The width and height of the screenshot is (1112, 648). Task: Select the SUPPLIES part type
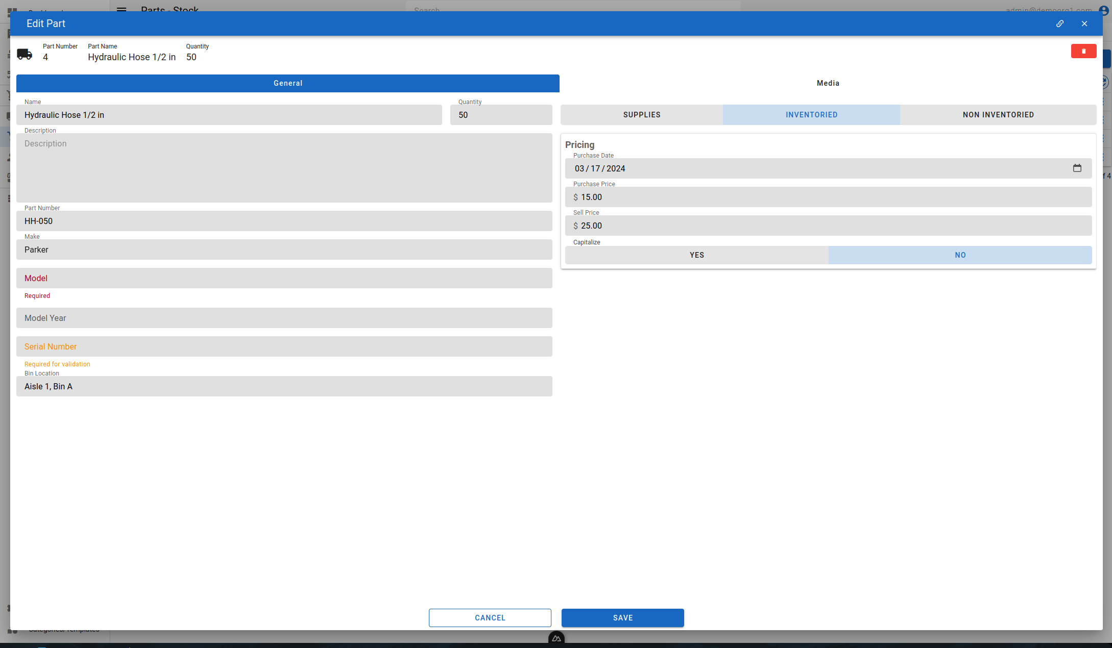click(642, 115)
